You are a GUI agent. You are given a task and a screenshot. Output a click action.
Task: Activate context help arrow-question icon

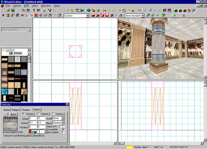coord(39,10)
